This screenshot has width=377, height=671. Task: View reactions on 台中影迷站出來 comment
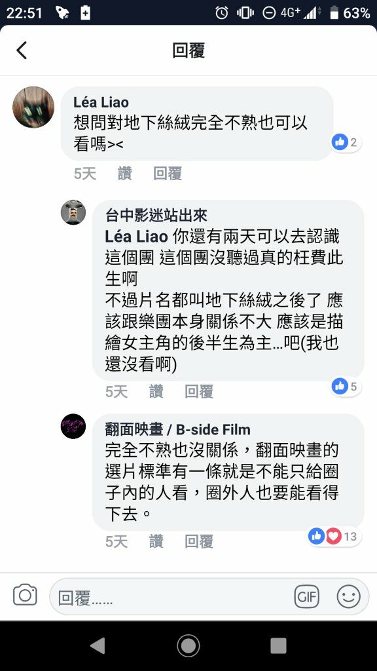coord(346,387)
